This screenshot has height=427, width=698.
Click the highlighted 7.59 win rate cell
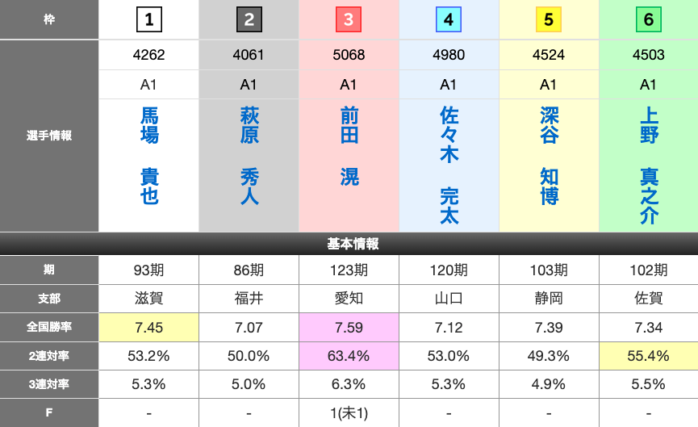tap(349, 327)
